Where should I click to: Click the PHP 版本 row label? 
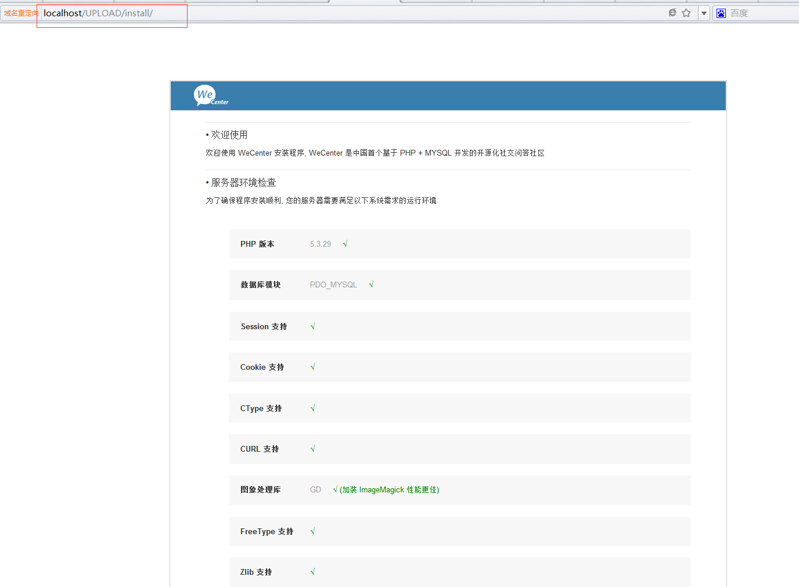(257, 244)
